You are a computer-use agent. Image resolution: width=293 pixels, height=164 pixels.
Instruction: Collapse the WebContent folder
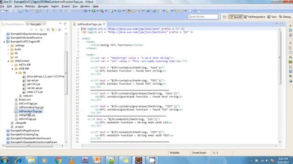8,61
